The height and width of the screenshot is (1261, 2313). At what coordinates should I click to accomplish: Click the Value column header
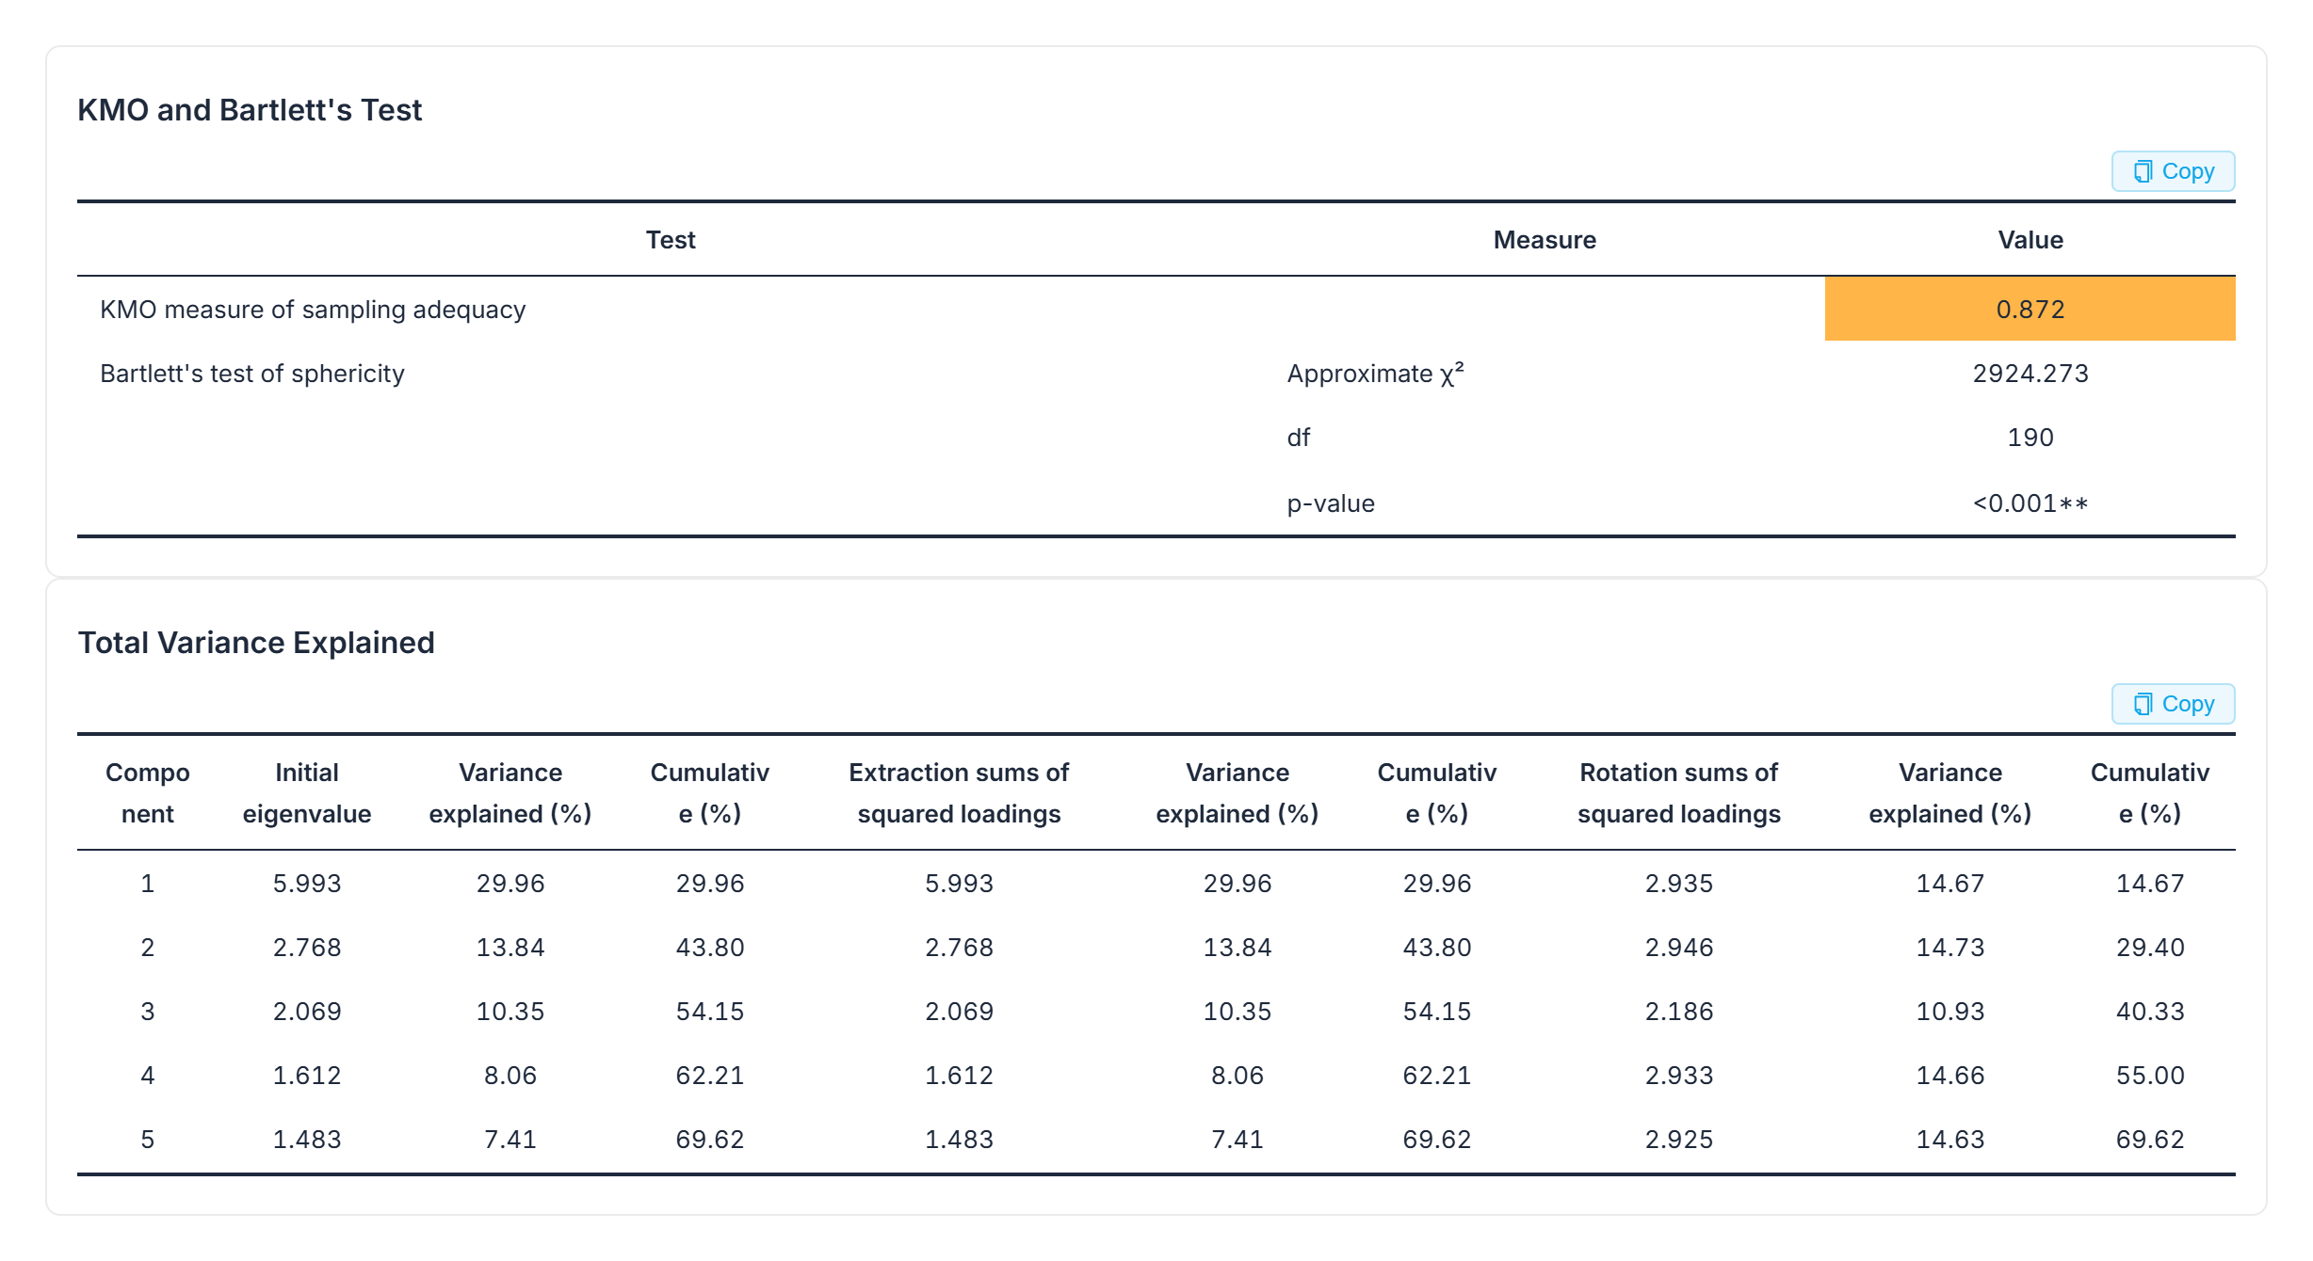pyautogui.click(x=2030, y=240)
